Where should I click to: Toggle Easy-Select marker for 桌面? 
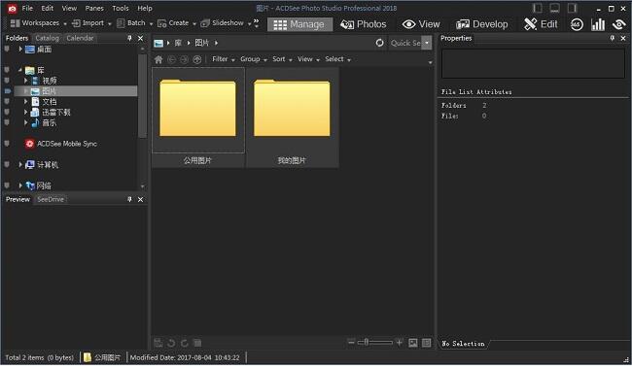pyautogui.click(x=7, y=50)
